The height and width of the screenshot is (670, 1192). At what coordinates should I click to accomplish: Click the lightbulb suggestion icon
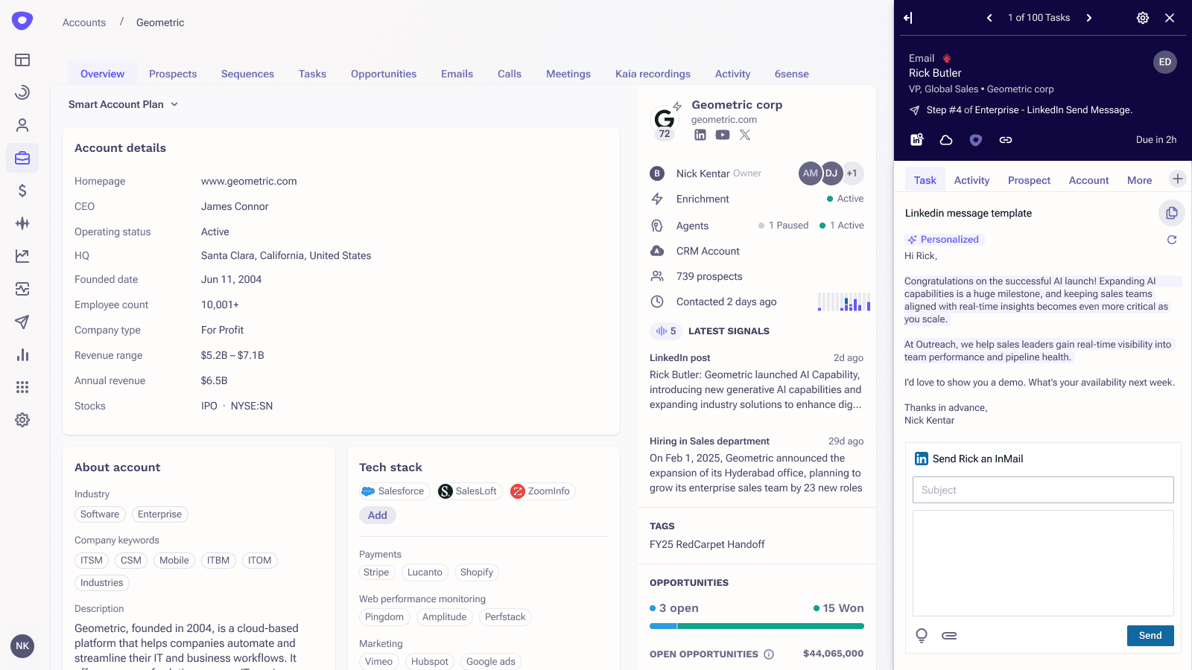pyautogui.click(x=922, y=636)
